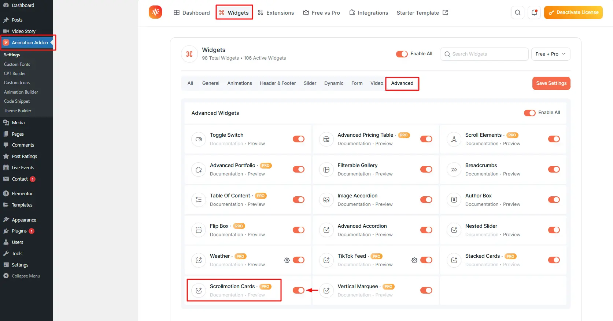Click the Filterable Gallery widget icon
The width and height of the screenshot is (613, 321).
point(326,170)
